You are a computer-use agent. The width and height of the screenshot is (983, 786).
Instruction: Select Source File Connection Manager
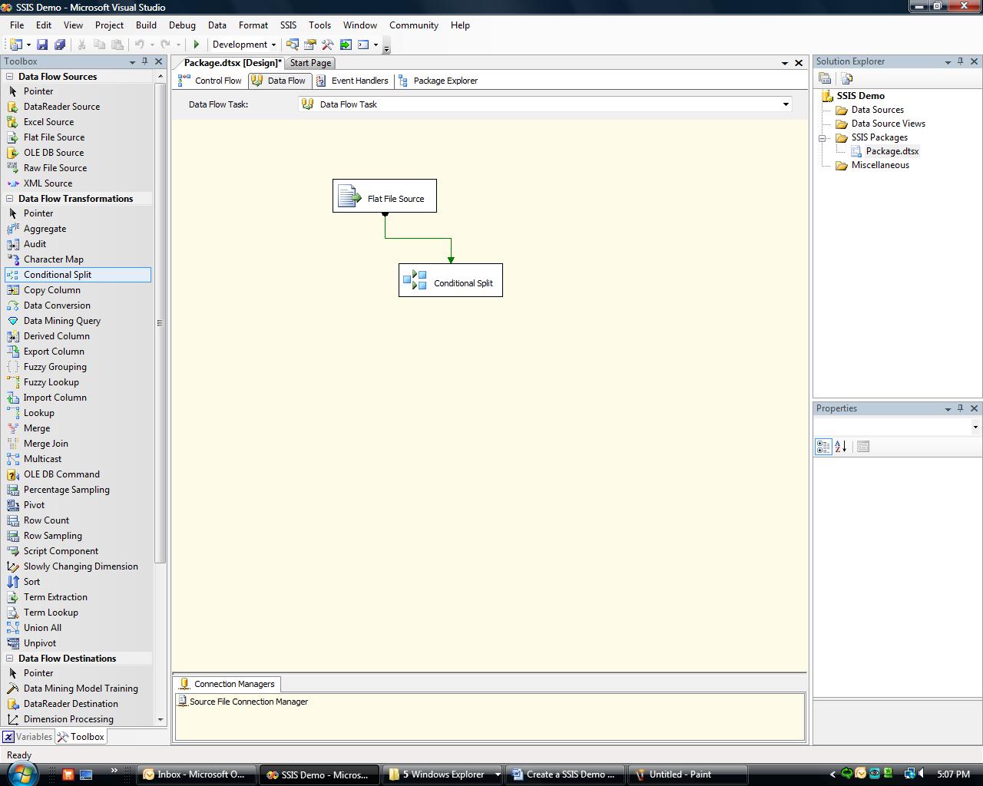pyautogui.click(x=247, y=702)
